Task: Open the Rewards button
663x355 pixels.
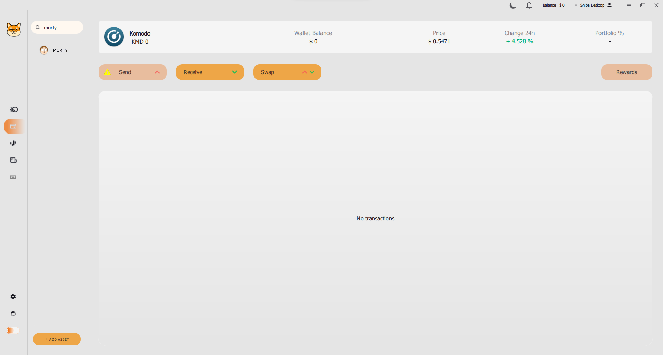Action: coord(626,72)
